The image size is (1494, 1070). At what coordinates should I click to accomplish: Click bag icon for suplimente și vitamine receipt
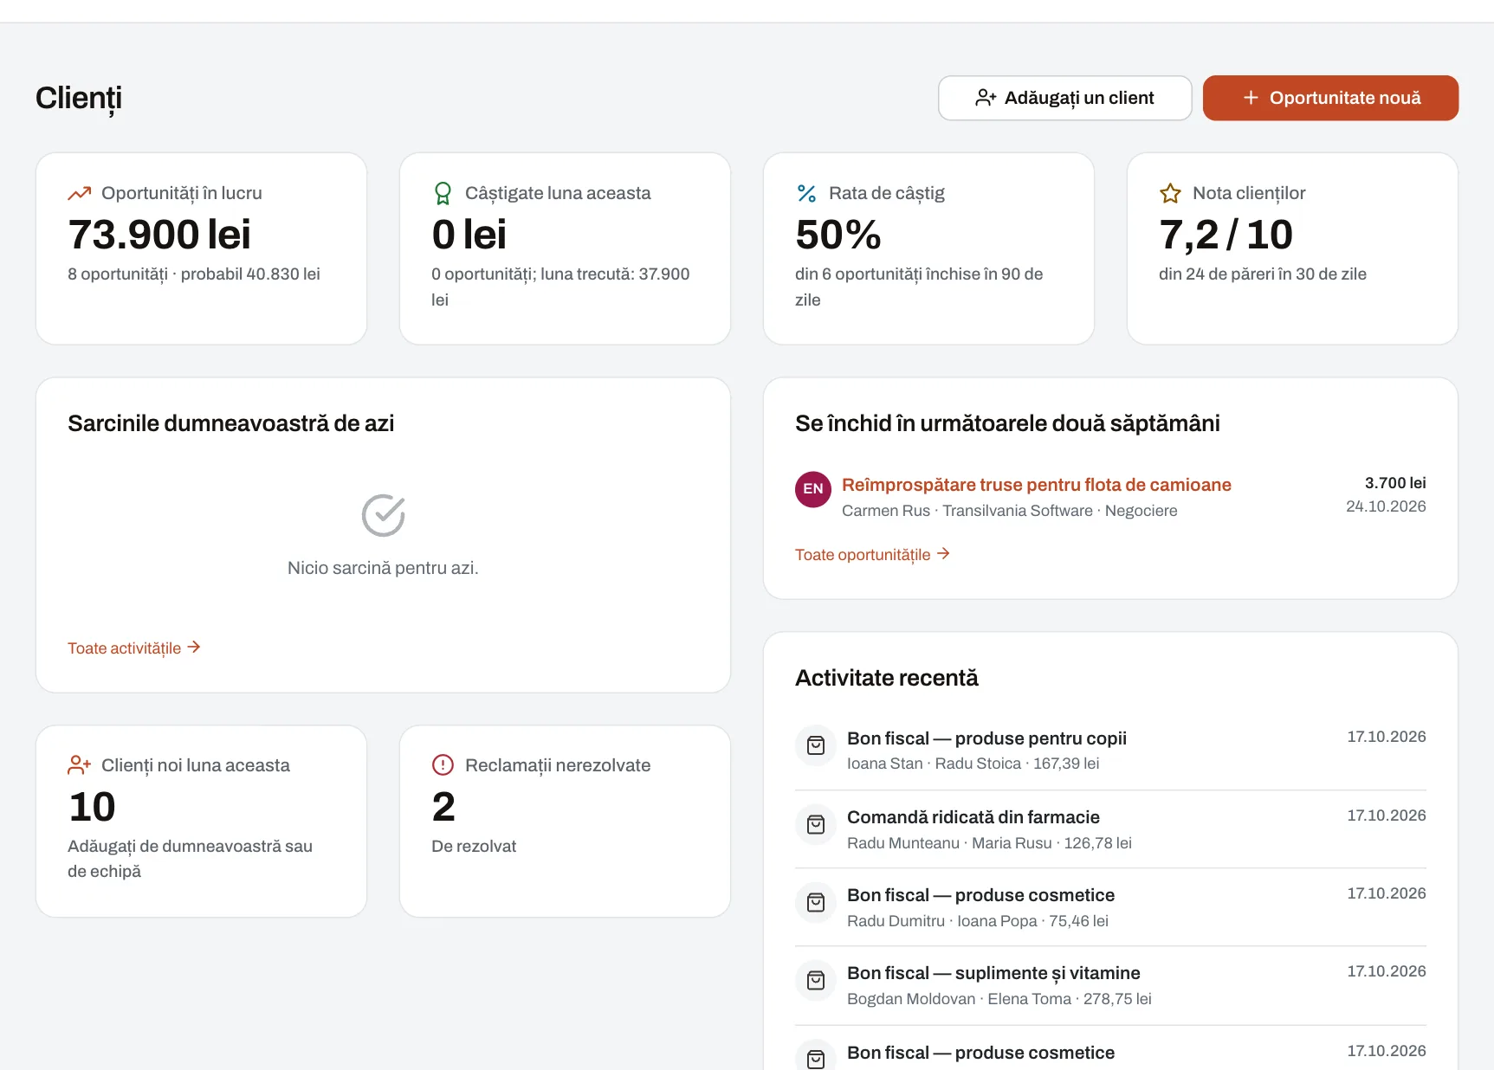816,981
